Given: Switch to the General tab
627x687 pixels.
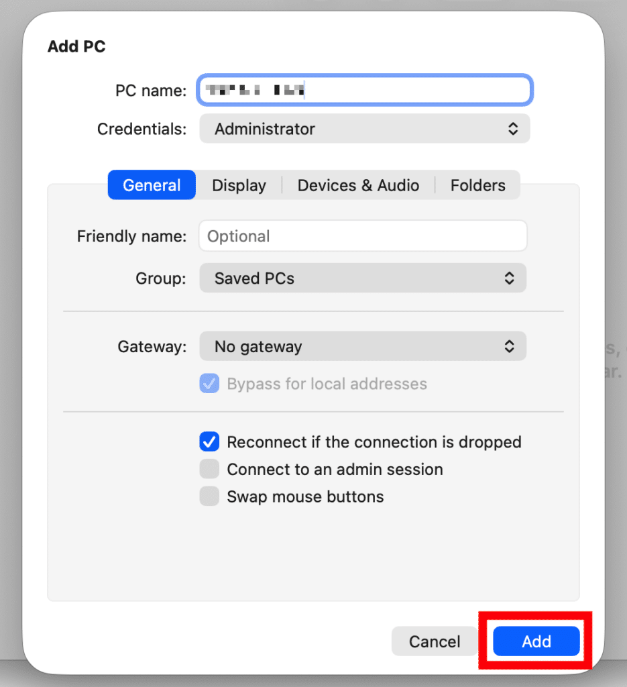Looking at the screenshot, I should pos(152,185).
